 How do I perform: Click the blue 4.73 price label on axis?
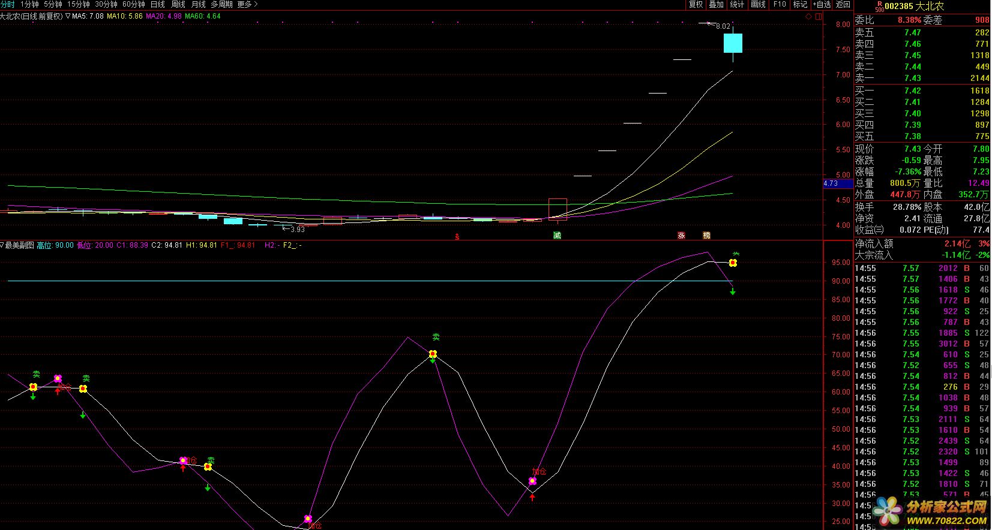point(831,183)
